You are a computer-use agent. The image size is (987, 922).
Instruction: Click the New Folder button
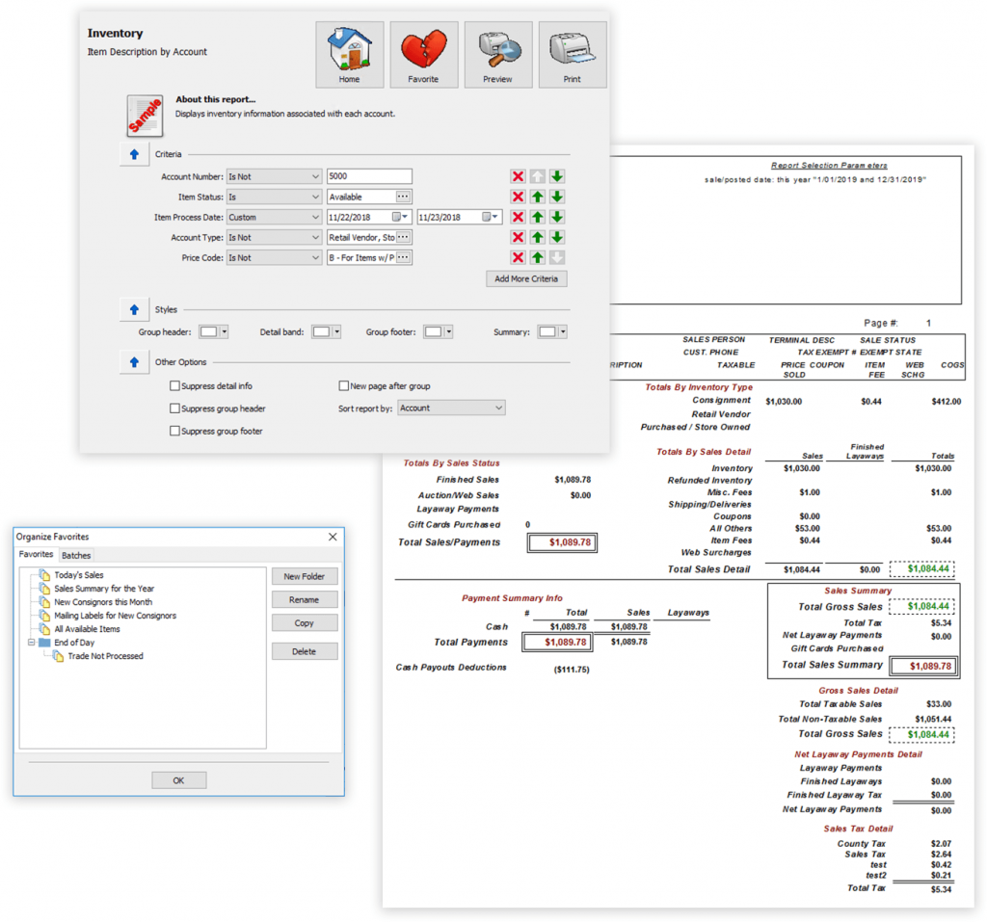tap(305, 576)
